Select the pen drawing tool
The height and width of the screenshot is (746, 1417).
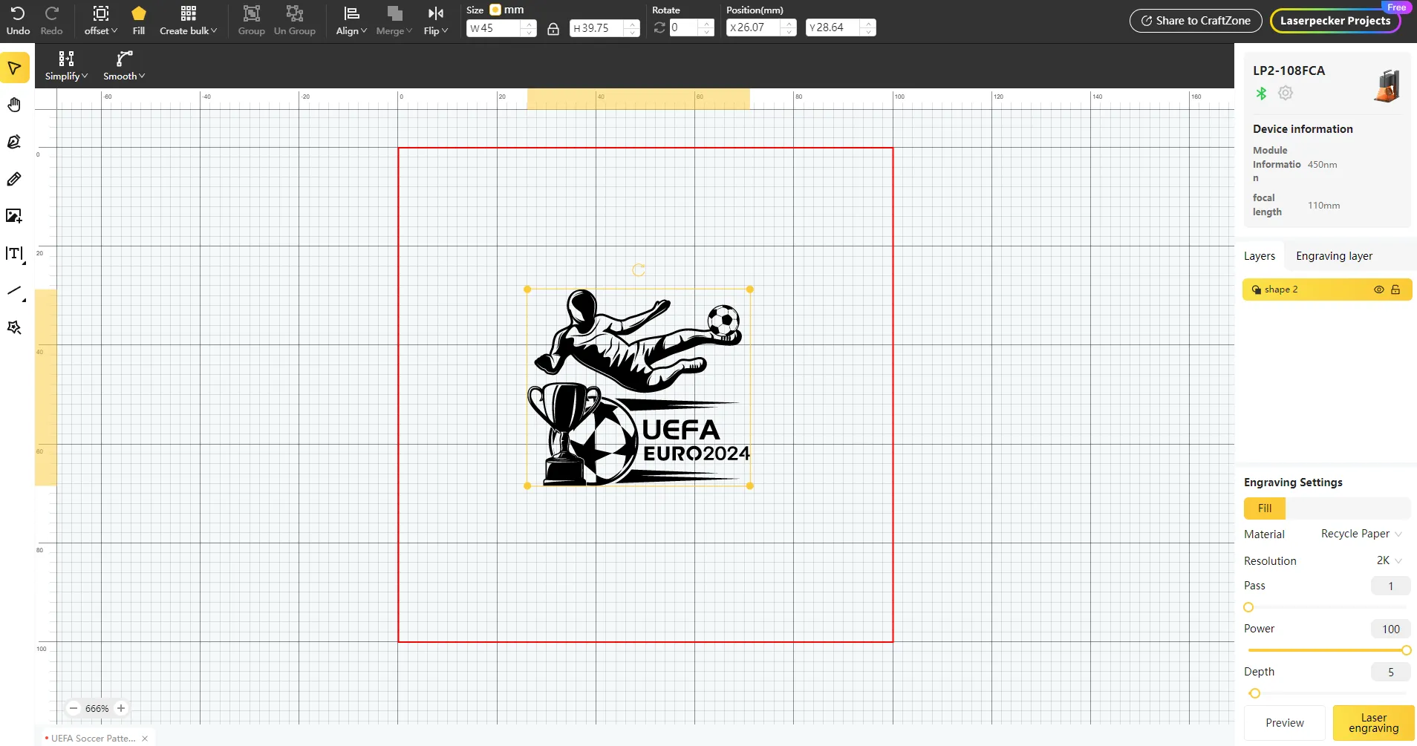coord(14,142)
